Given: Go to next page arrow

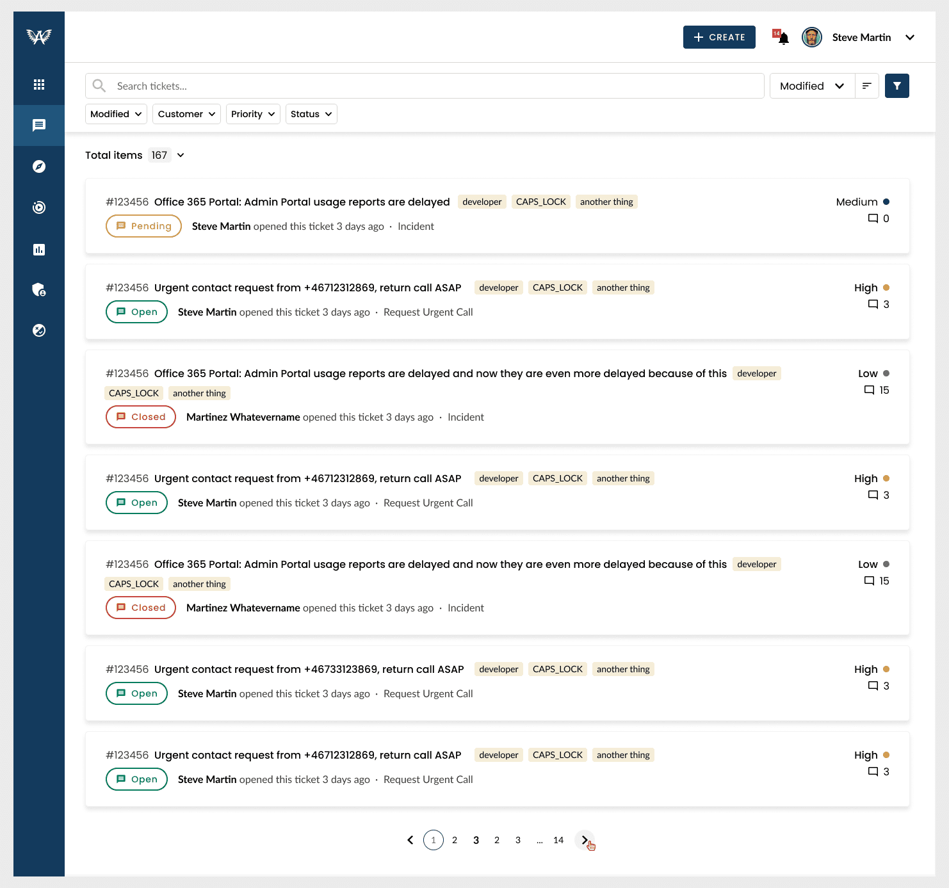Looking at the screenshot, I should 584,840.
